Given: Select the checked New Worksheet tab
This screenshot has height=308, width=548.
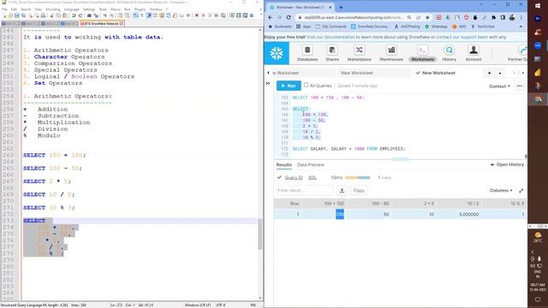Looking at the screenshot, I should pos(436,73).
